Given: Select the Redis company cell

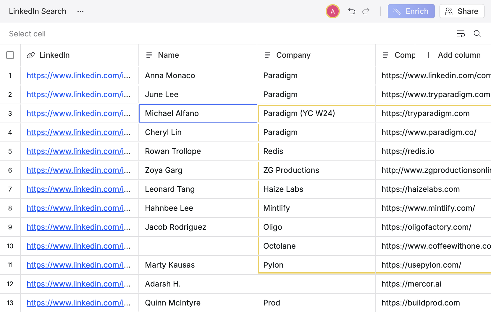Looking at the screenshot, I should [316, 151].
